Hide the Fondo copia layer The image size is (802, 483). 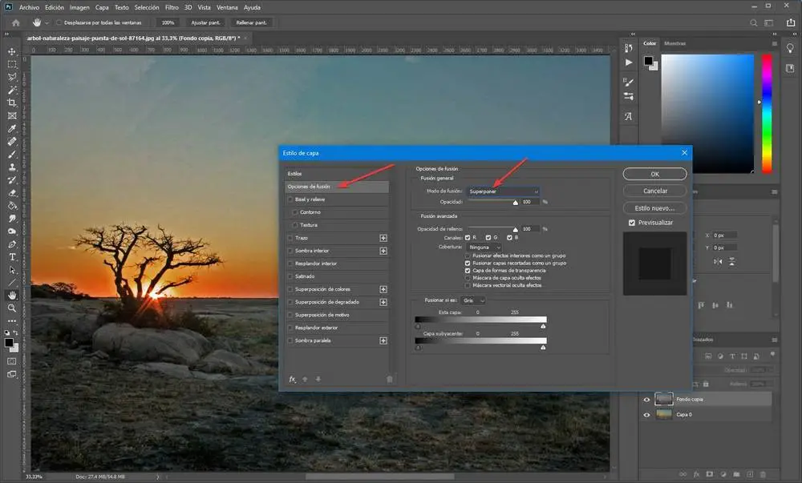647,399
